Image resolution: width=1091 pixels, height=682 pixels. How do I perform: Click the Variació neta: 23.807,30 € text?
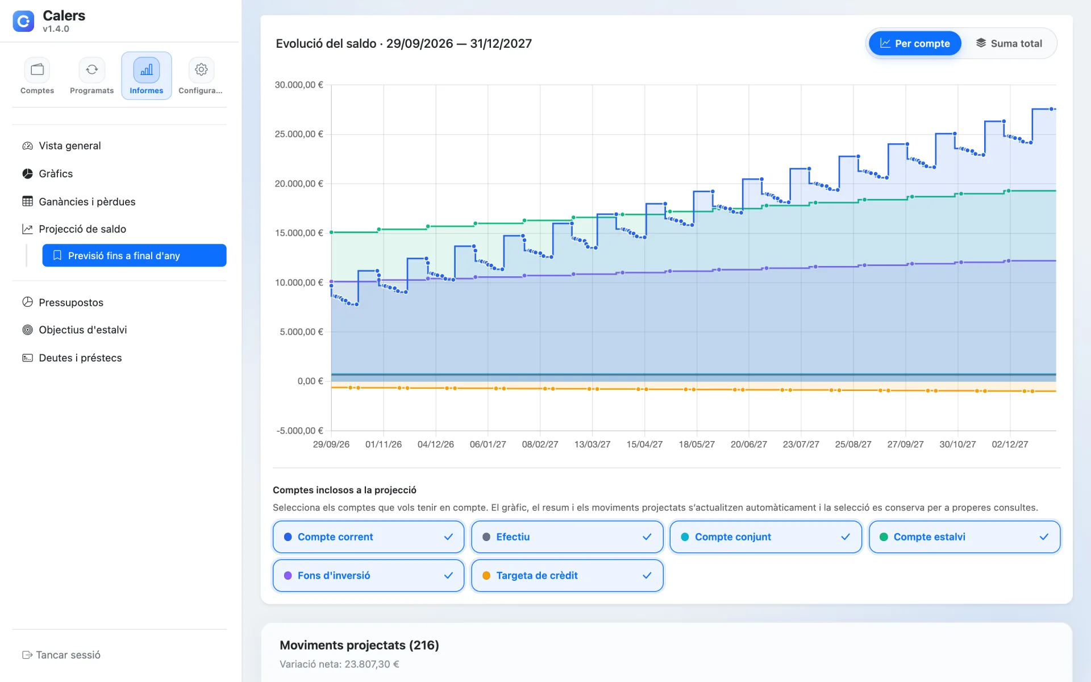pos(339,664)
